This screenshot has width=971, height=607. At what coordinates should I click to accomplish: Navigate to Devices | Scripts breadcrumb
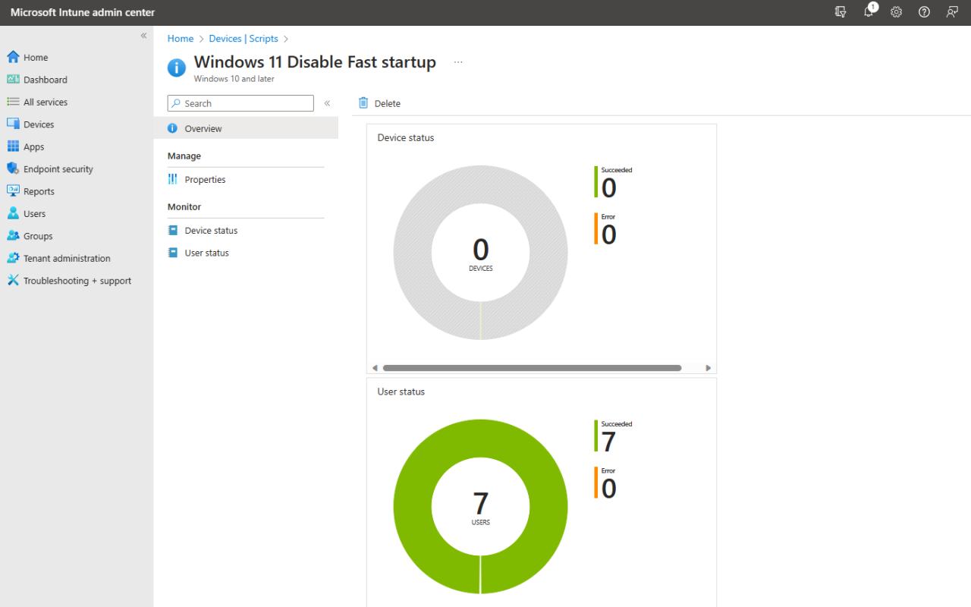coord(244,39)
